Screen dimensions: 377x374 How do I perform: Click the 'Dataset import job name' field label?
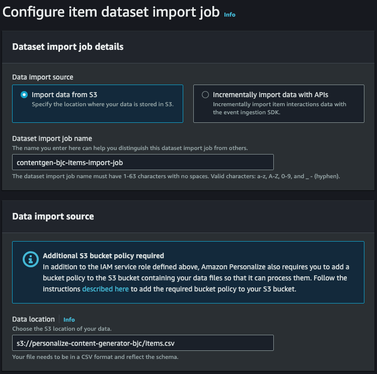tap(52, 139)
